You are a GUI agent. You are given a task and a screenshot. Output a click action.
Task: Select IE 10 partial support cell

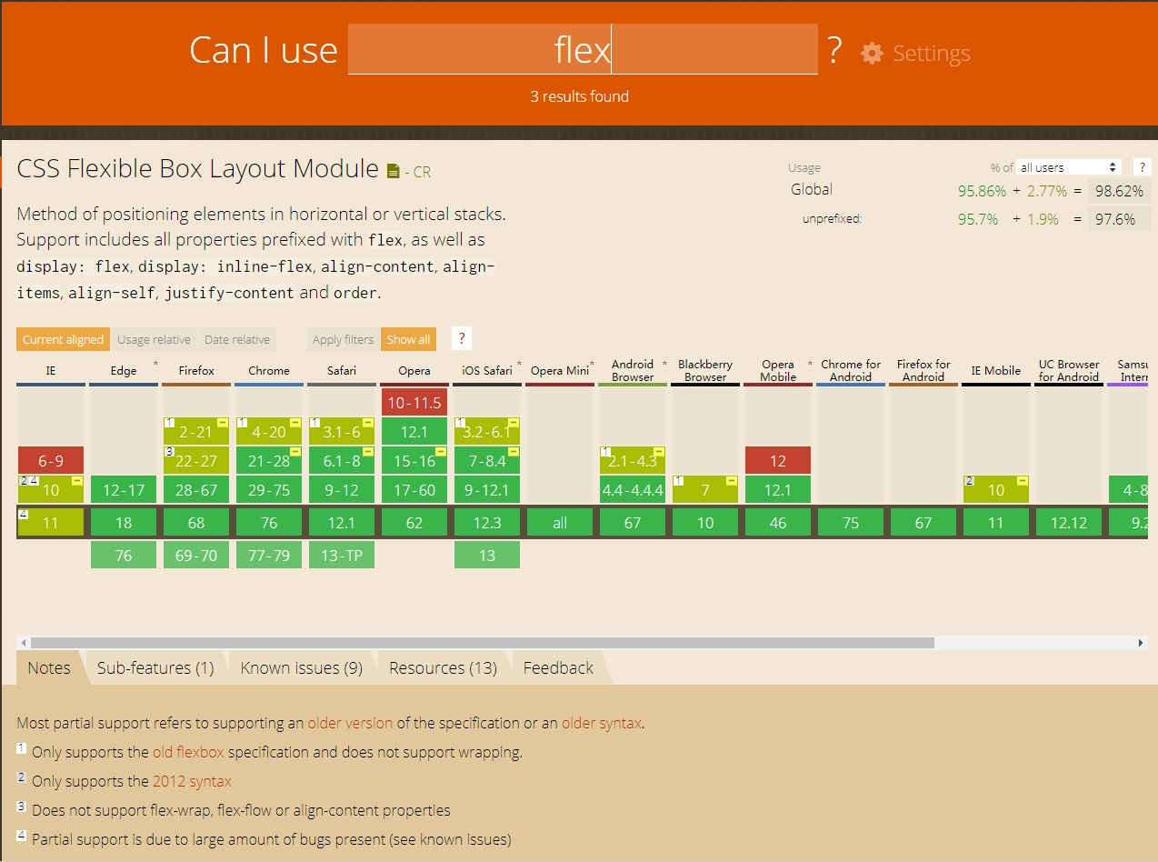point(51,490)
